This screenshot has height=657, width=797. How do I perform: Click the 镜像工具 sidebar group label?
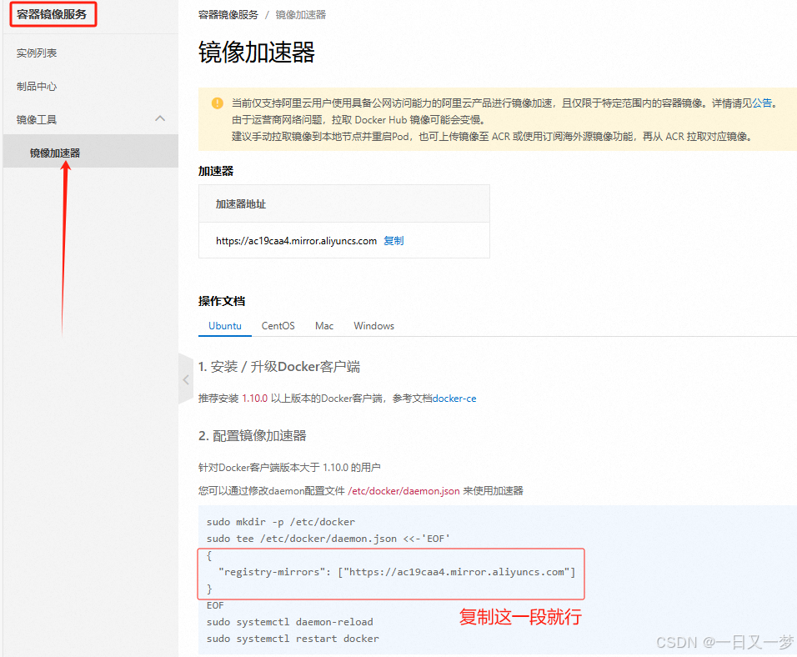[36, 119]
